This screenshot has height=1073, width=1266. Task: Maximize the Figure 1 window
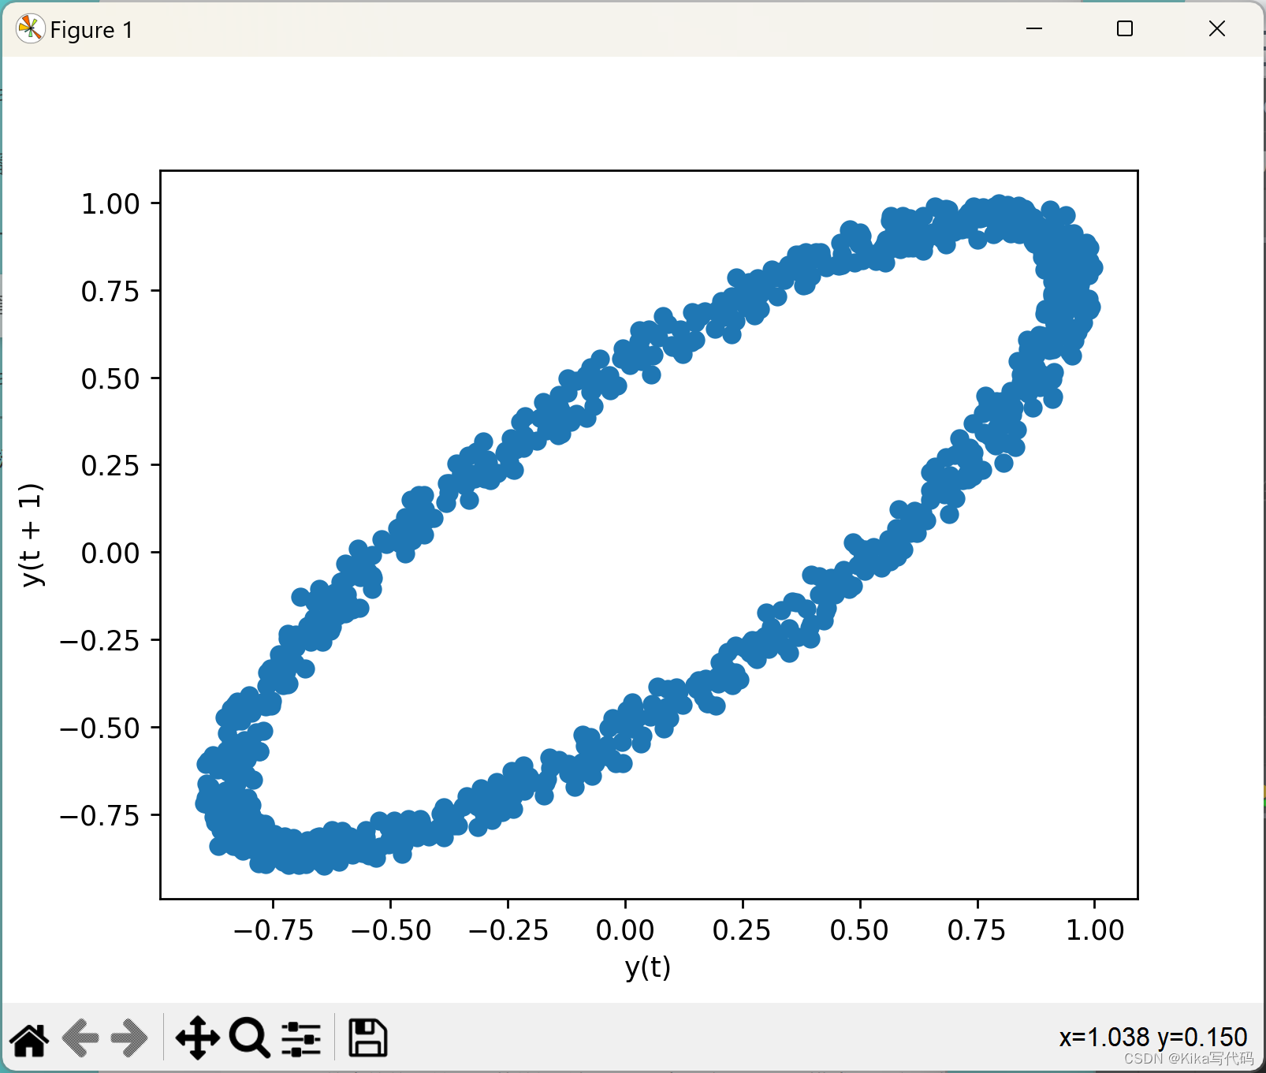pyautogui.click(x=1125, y=29)
